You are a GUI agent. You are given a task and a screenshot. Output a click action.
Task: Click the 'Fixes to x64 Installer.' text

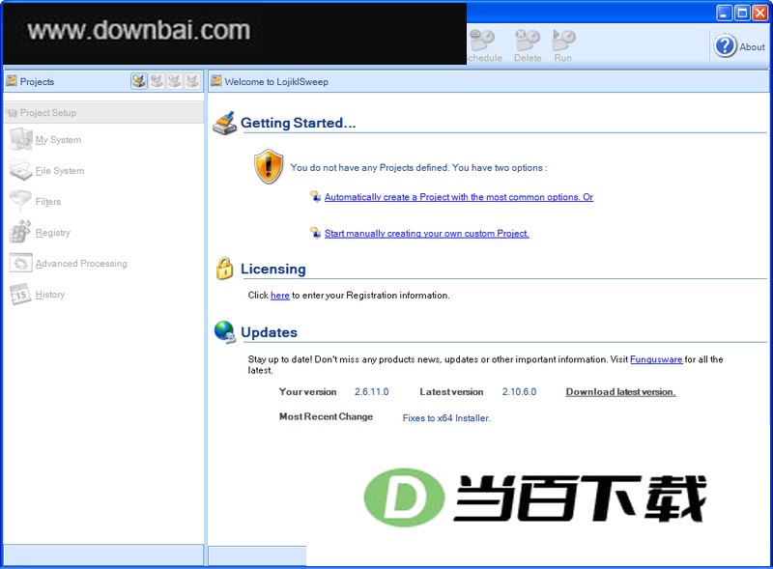point(446,418)
